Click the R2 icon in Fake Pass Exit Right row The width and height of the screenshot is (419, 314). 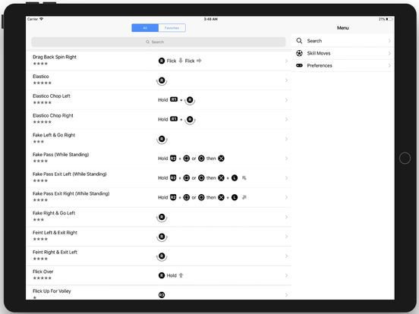coord(173,197)
